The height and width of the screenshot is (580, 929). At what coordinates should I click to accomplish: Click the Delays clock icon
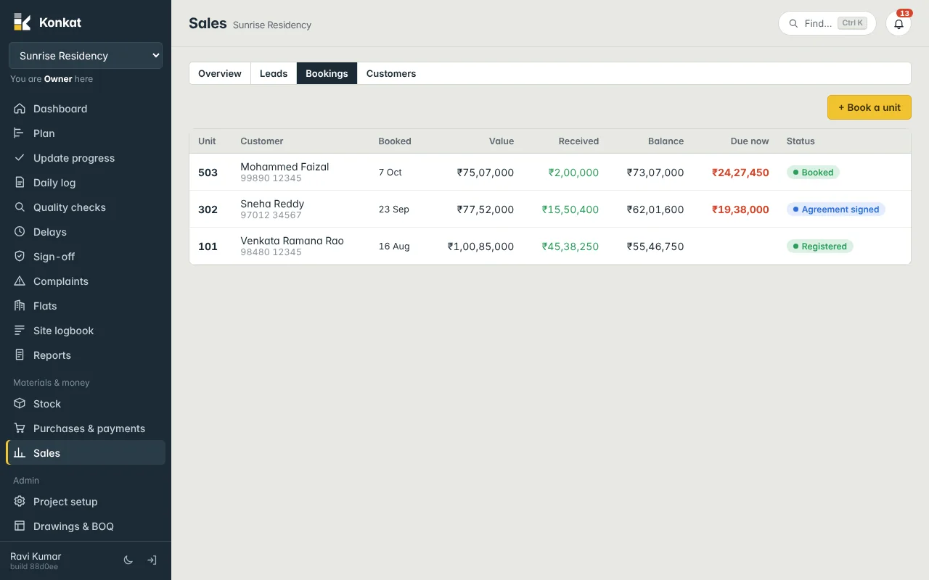20,232
